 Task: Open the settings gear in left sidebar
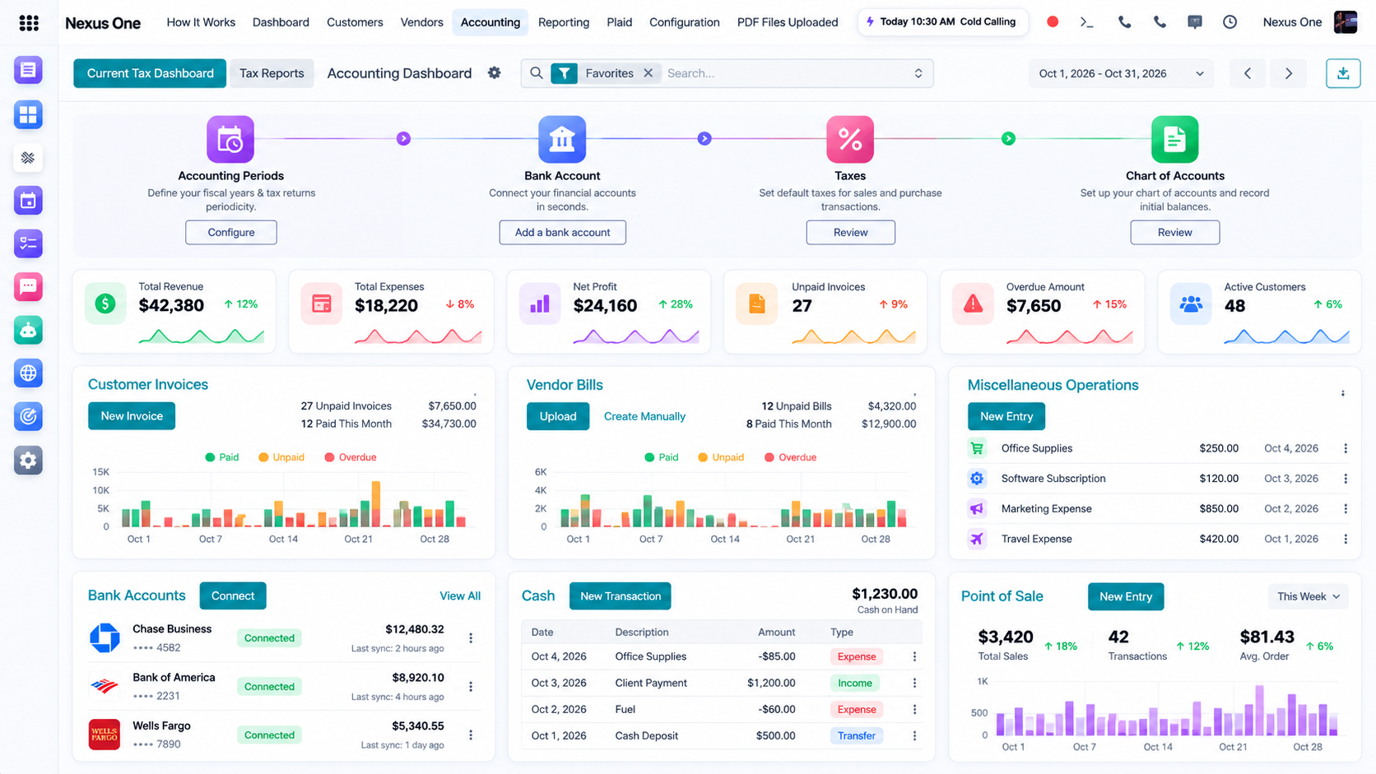[28, 460]
